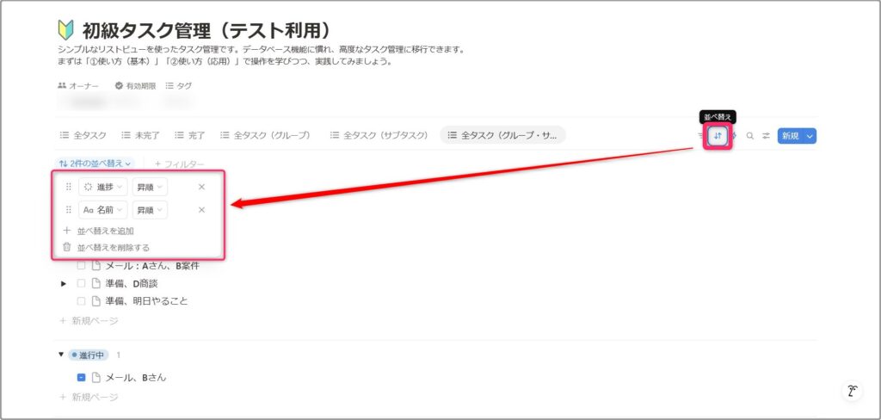
Task: Check the メール：Aさん、B案件 checkbox
Action: (81, 266)
